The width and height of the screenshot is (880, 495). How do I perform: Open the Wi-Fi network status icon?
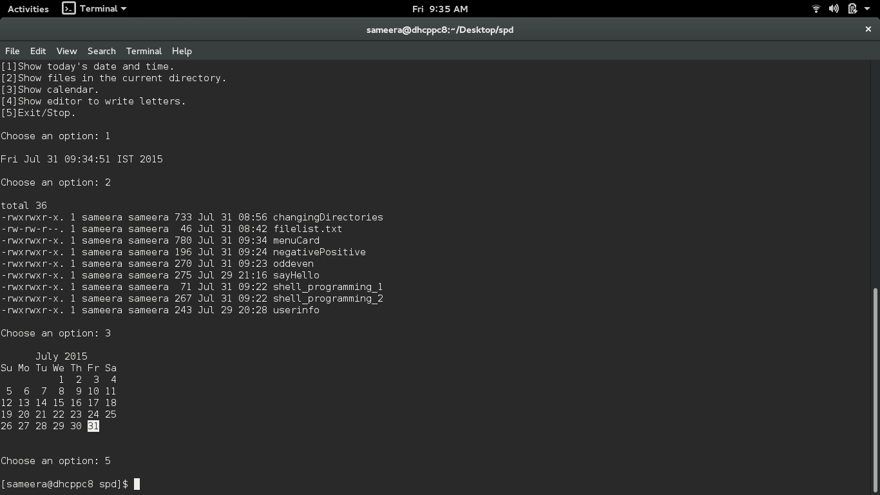pos(816,8)
